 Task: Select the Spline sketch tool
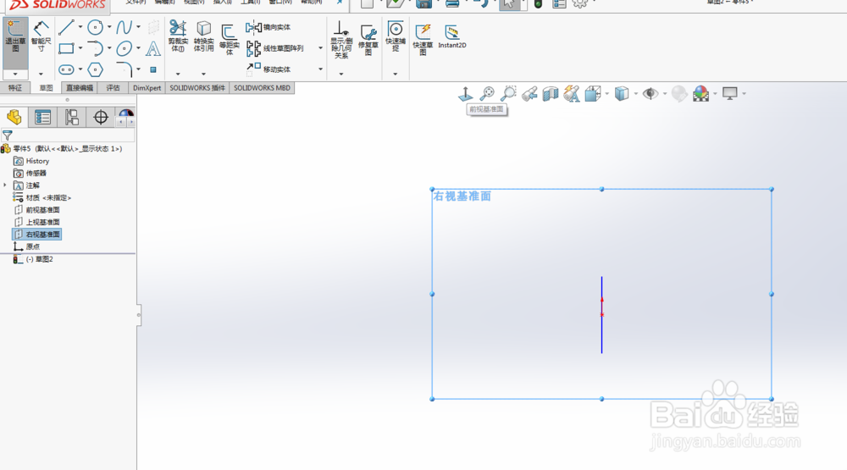tap(125, 27)
